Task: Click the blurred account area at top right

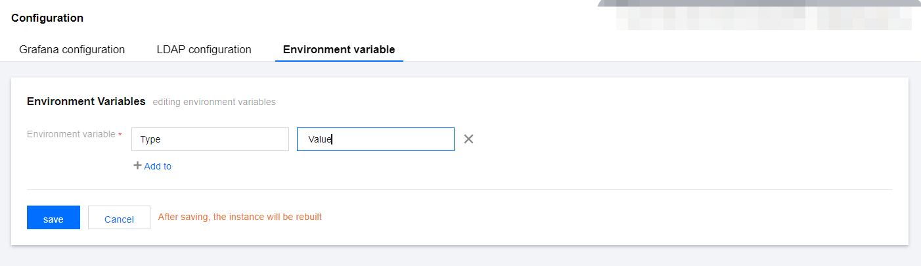Action: (x=763, y=14)
